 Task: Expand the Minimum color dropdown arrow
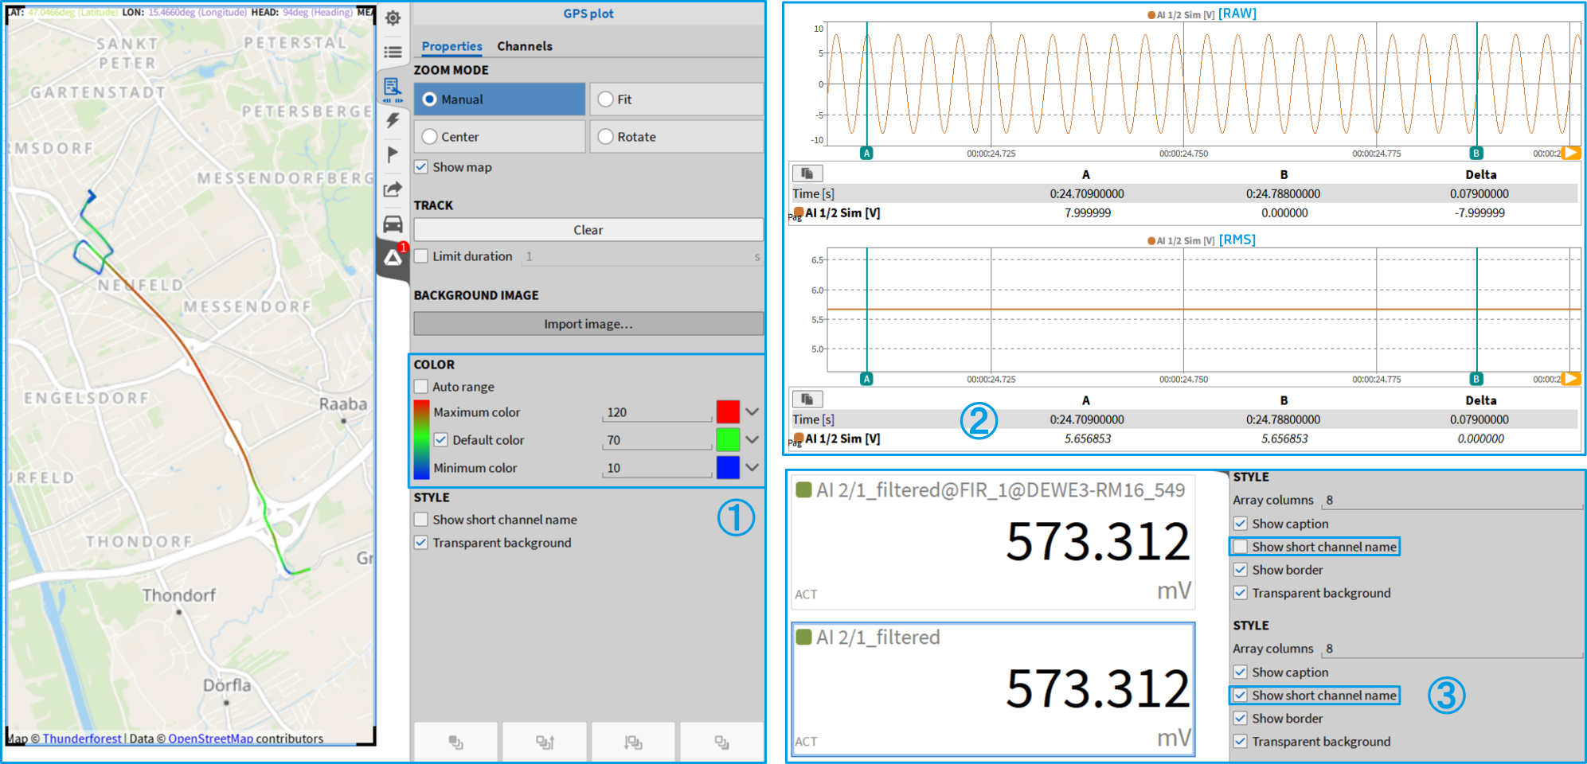point(752,468)
